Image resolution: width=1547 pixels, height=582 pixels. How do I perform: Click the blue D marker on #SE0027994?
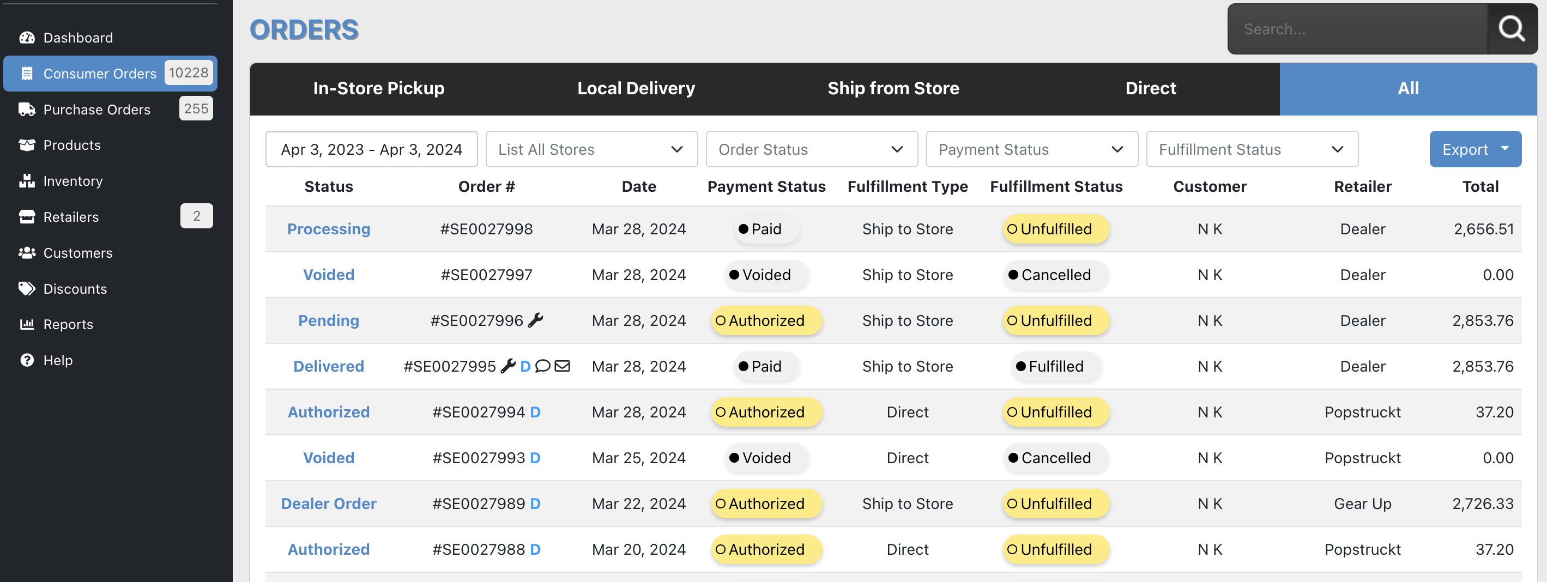click(535, 412)
